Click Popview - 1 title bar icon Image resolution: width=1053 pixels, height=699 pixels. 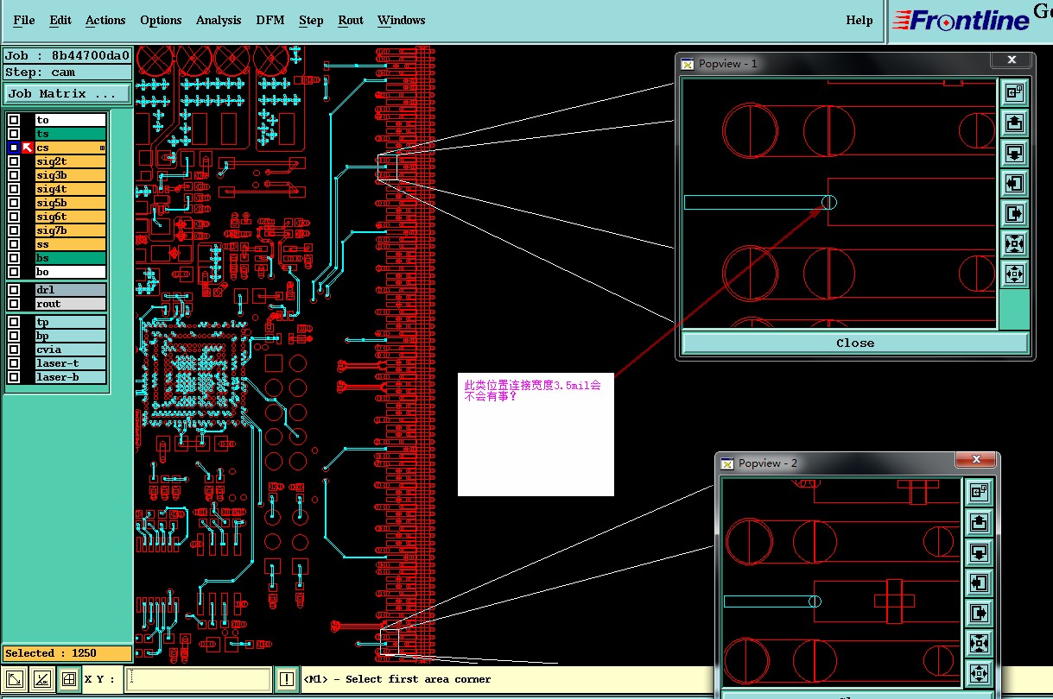click(x=688, y=63)
